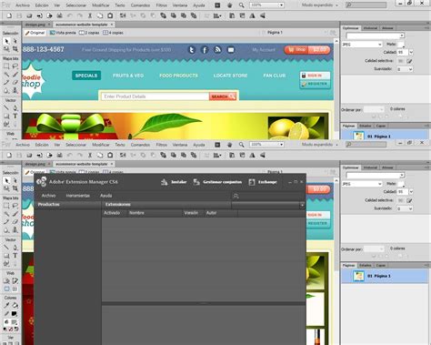Select the Subselection tool in upper Fireworks toolbox
The image size is (431, 345).
coord(15,41)
